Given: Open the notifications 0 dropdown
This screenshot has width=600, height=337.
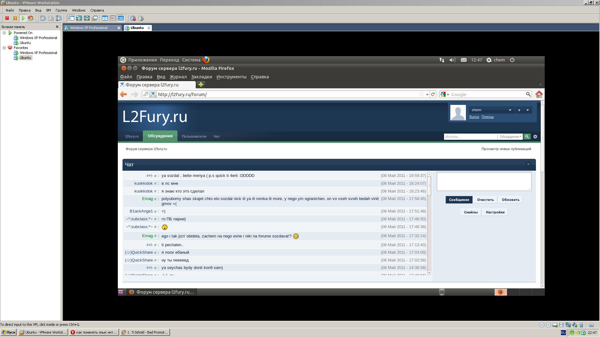Looking at the screenshot, I should coord(523,110).
